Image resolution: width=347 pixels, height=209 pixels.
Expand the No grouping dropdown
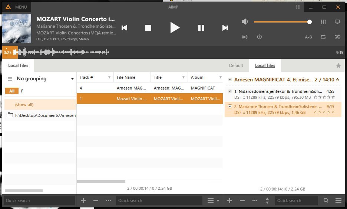pos(72,79)
